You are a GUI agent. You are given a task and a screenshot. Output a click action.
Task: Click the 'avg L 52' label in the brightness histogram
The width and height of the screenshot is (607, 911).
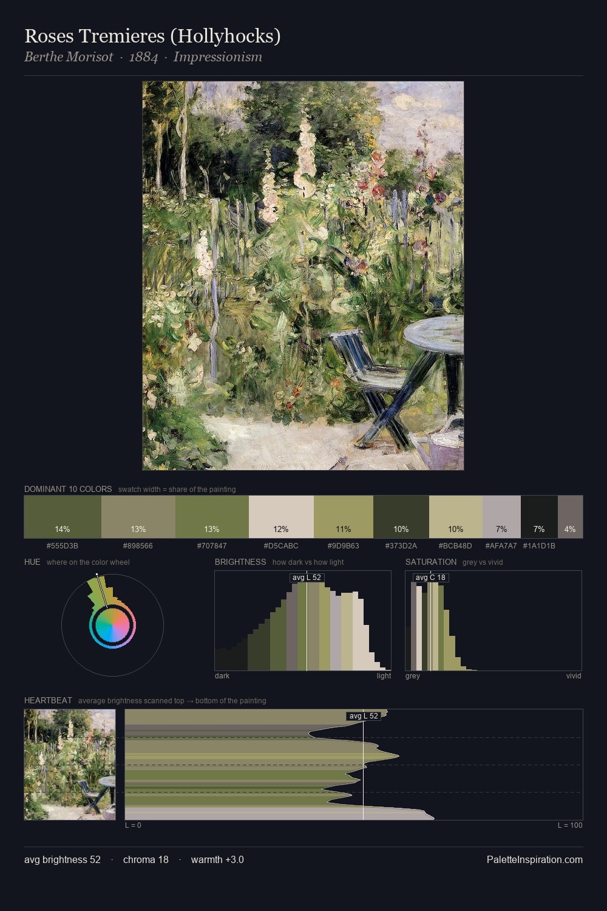coord(307,578)
